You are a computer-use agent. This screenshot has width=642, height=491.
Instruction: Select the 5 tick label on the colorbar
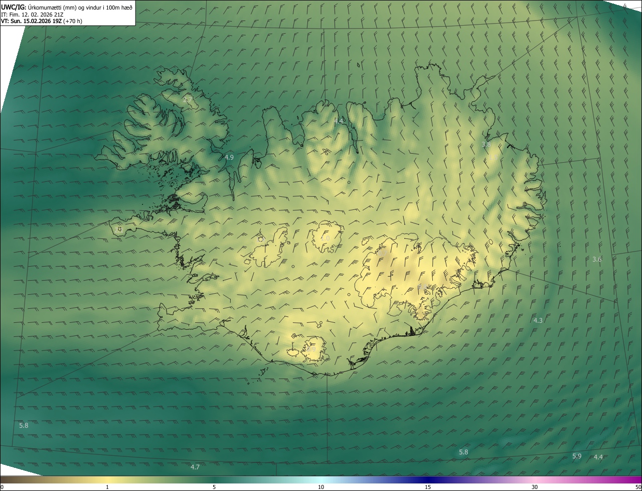click(214, 487)
